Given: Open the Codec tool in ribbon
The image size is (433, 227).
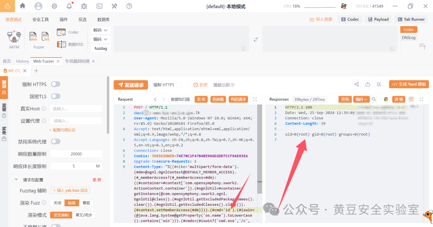Looking at the screenshot, I should (x=68, y=32).
